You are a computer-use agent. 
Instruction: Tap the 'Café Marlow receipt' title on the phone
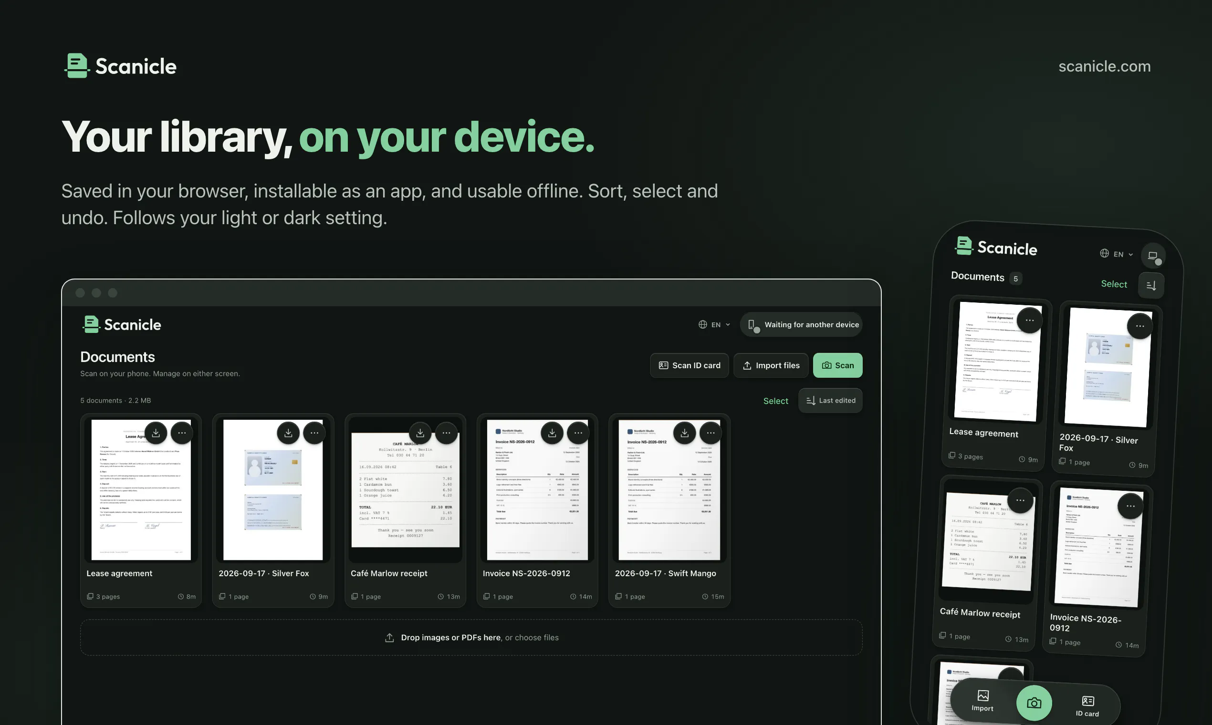point(980,613)
